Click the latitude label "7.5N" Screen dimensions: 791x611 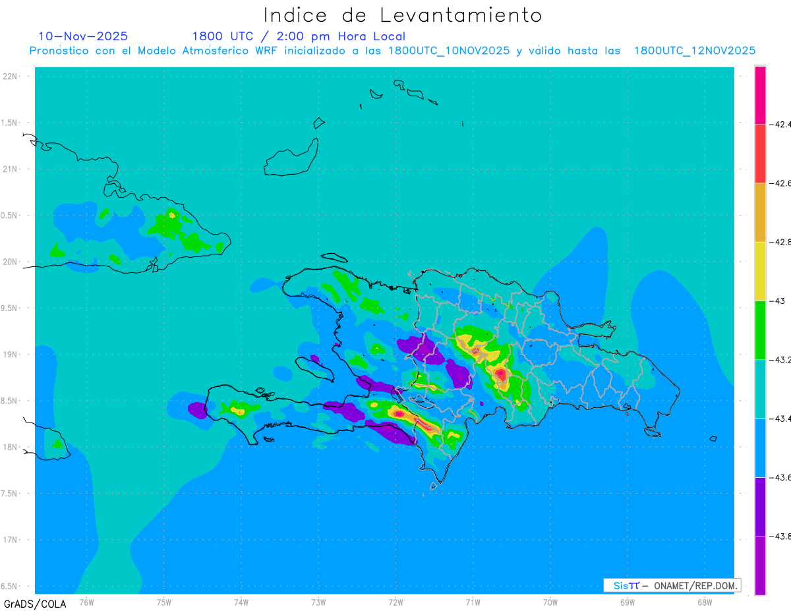click(10, 494)
